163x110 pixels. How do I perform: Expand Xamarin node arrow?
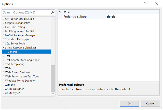coord(4,85)
